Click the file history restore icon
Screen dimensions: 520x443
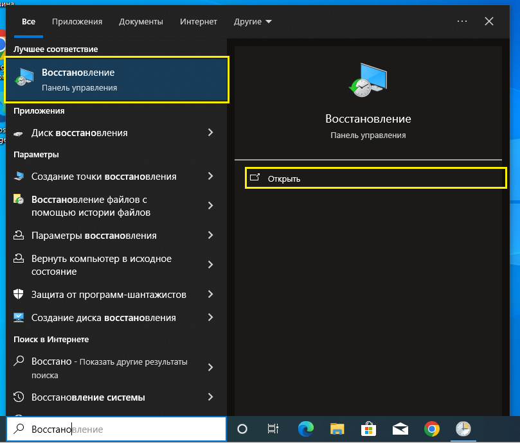click(x=19, y=199)
